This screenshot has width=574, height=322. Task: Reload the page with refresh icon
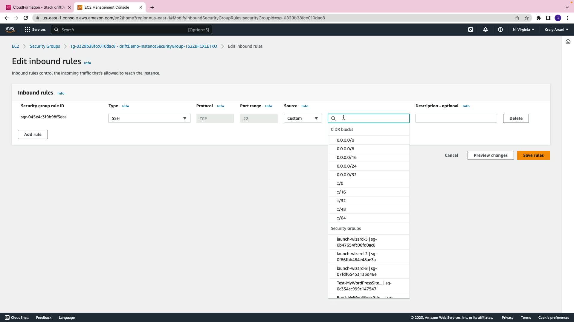(x=26, y=18)
